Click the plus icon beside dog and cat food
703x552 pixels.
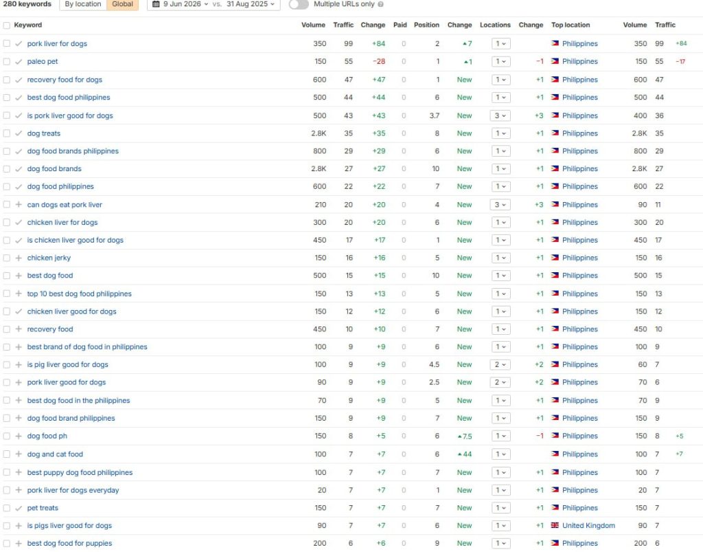click(x=19, y=454)
